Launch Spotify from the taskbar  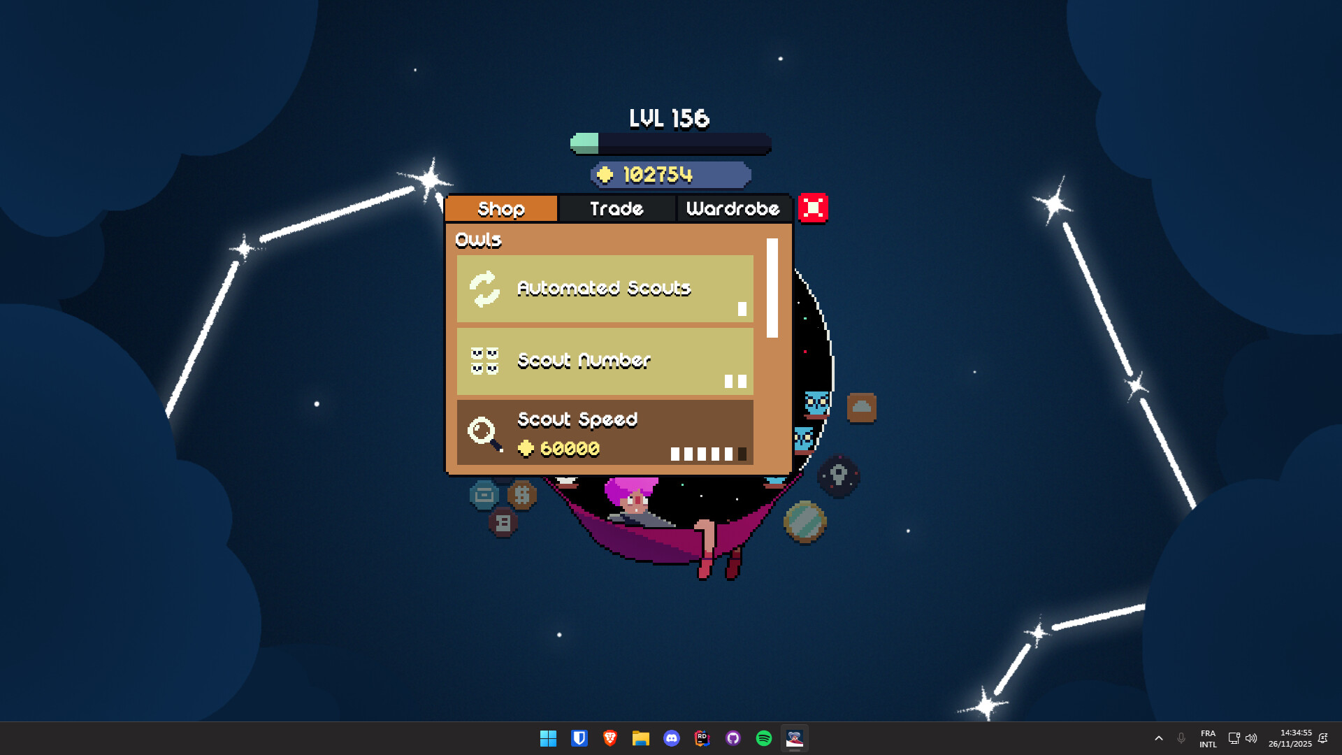tap(763, 738)
